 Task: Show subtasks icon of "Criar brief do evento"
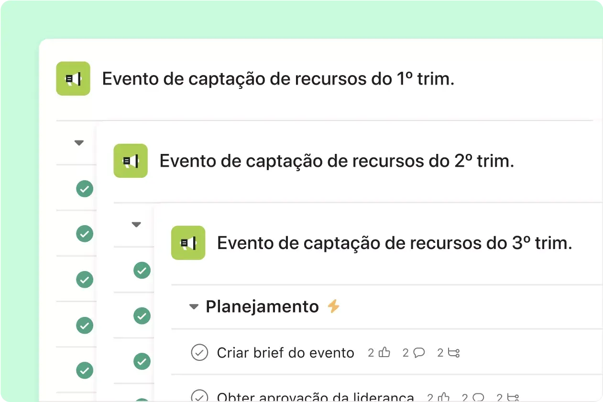(x=454, y=353)
